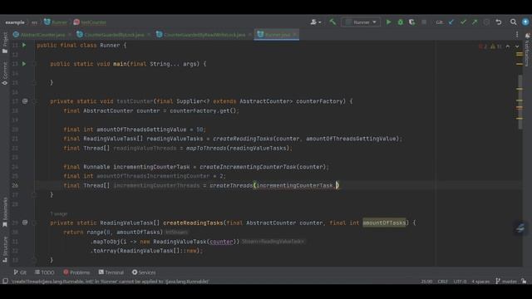The image size is (532, 299).
Task: Click the '1 usage' inlay hint
Action: (x=59, y=213)
